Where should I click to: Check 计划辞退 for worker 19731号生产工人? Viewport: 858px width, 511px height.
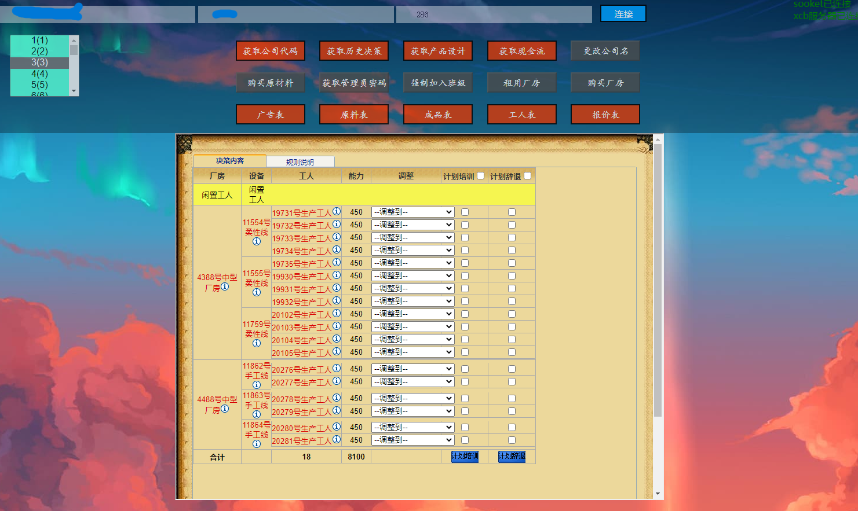point(511,212)
